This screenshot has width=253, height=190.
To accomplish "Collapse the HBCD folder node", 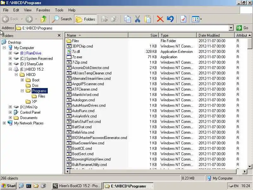I will coord(16,74).
